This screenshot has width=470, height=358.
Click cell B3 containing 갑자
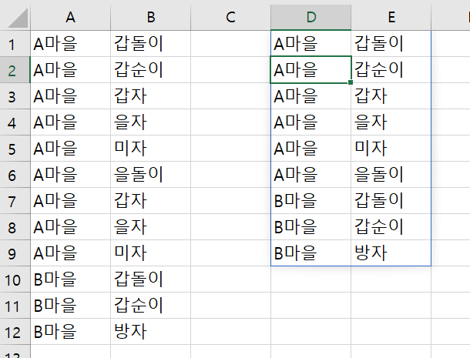click(x=151, y=96)
